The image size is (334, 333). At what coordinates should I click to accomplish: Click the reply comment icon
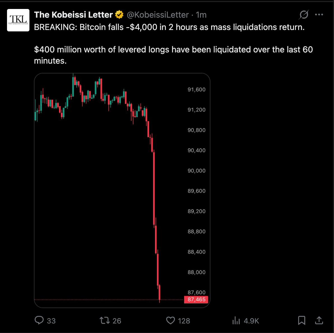coord(39,320)
